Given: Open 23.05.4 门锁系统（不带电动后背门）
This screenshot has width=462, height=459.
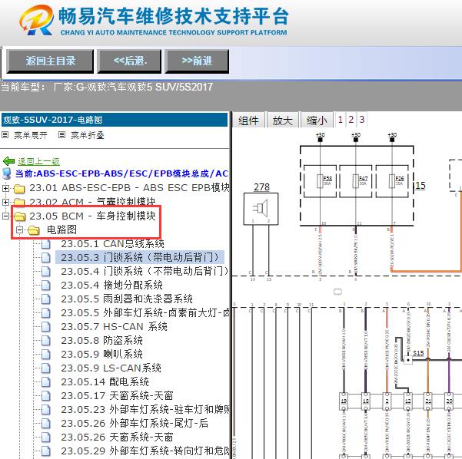Looking at the screenshot, I should click(x=145, y=271).
